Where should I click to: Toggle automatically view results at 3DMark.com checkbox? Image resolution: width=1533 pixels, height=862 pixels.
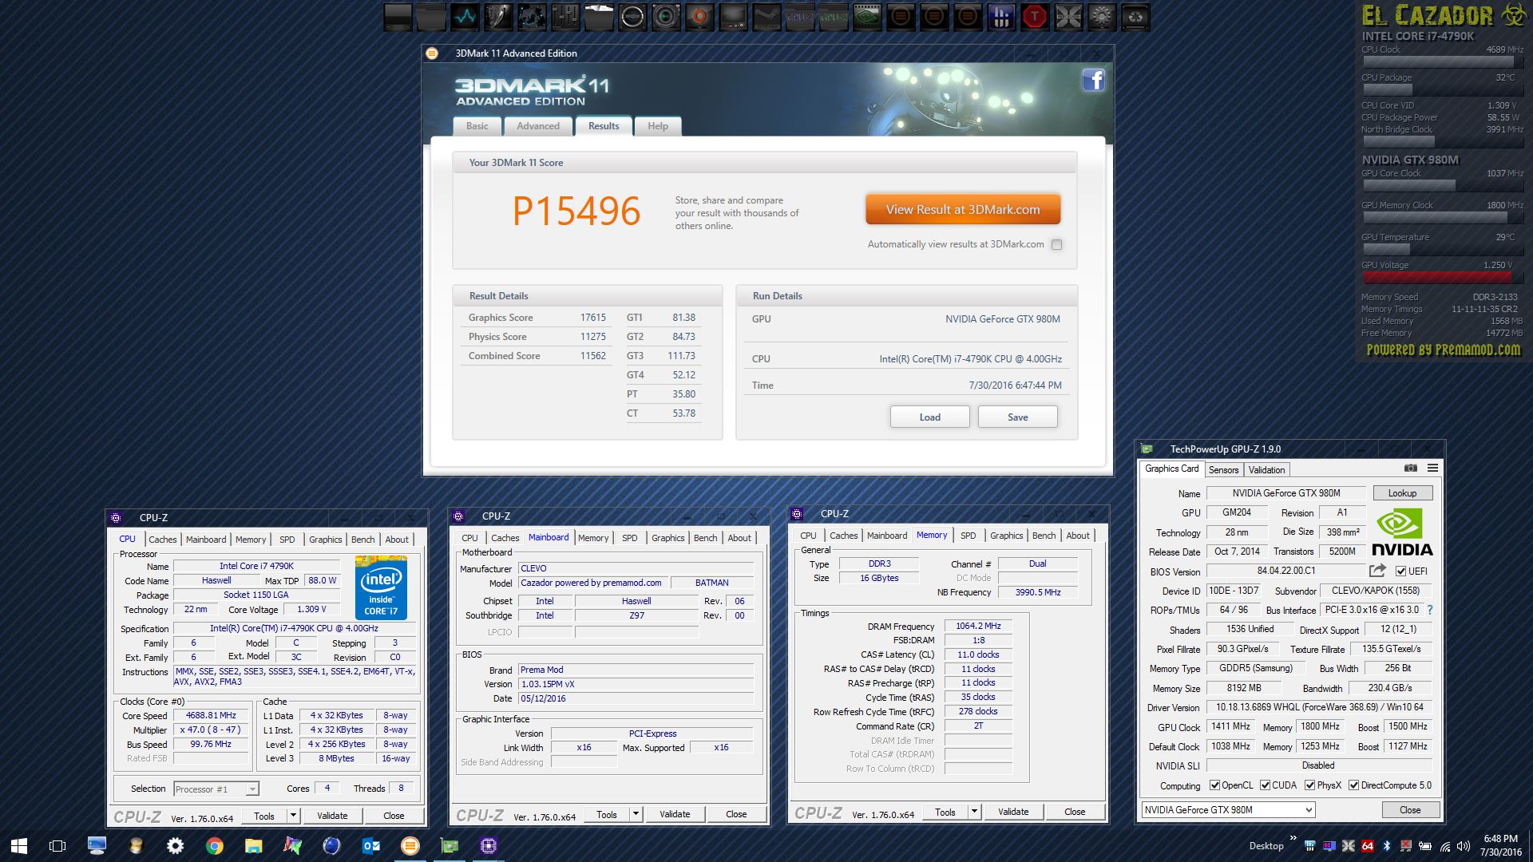(1057, 245)
